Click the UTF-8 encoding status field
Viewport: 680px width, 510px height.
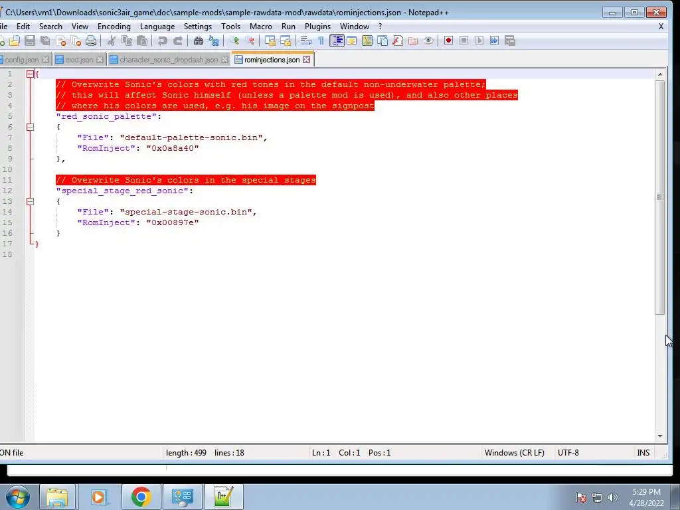coord(568,453)
